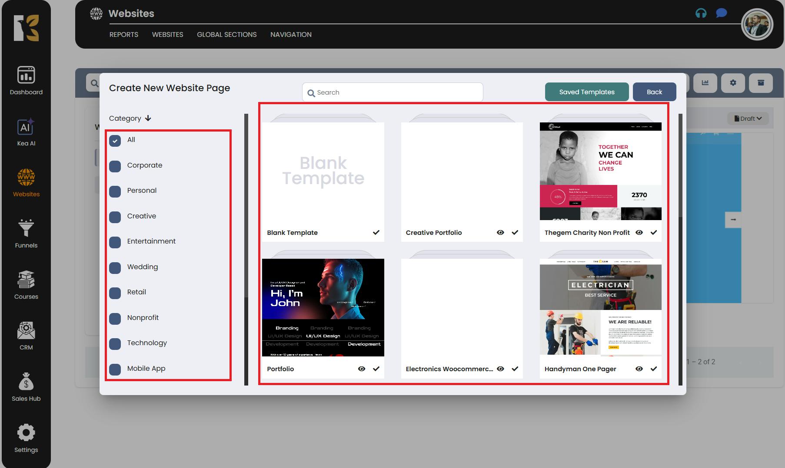Image resolution: width=785 pixels, height=468 pixels.
Task: Switch to the Global Sections tab
Action: click(x=226, y=35)
